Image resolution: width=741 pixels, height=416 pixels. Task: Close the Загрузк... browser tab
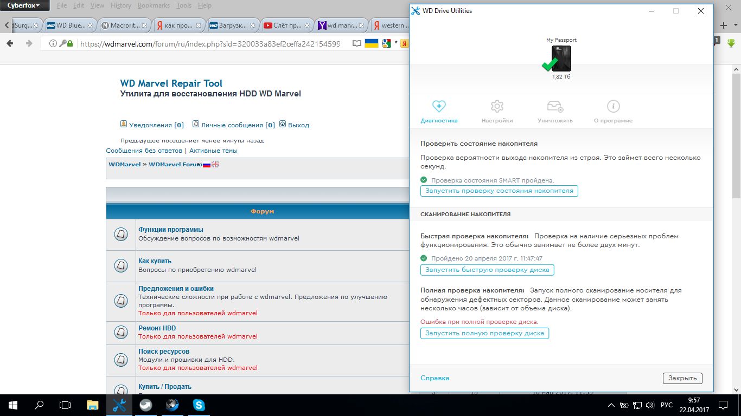253,25
